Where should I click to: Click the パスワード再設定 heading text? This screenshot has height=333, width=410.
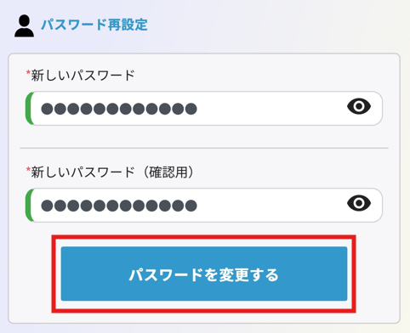point(94,25)
